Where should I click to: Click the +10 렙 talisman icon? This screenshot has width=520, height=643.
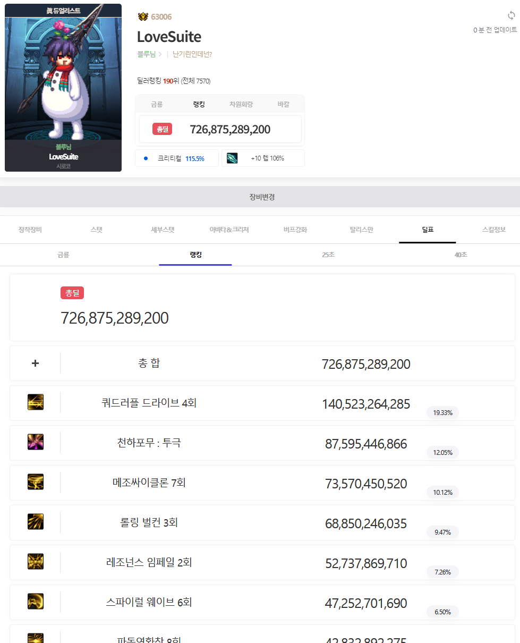click(232, 158)
